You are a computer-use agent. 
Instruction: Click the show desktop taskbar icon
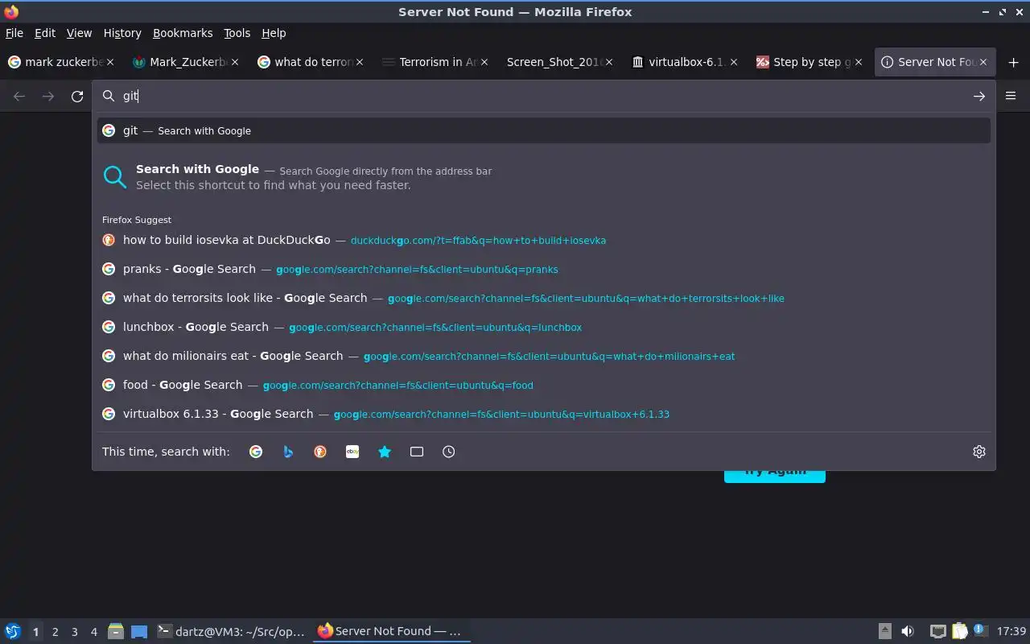click(139, 631)
